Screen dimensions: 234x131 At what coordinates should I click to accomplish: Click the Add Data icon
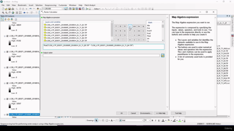(x=38, y=9)
